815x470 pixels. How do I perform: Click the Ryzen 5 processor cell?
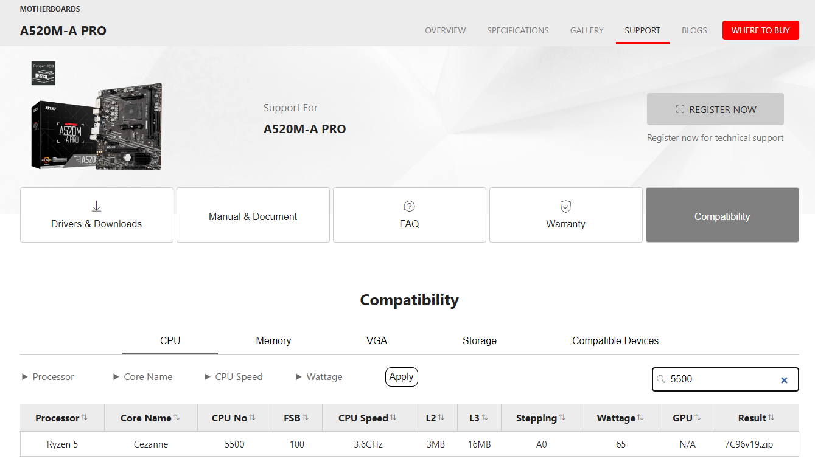click(x=63, y=444)
